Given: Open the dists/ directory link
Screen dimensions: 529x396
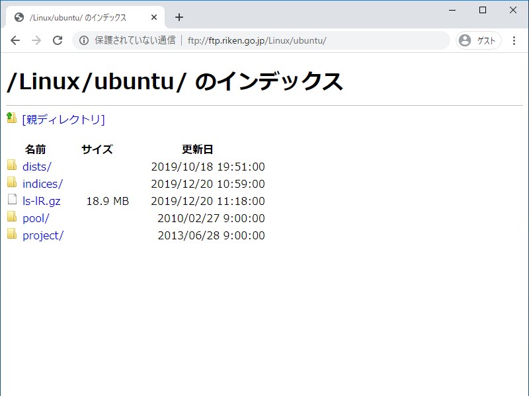Looking at the screenshot, I should (x=35, y=166).
